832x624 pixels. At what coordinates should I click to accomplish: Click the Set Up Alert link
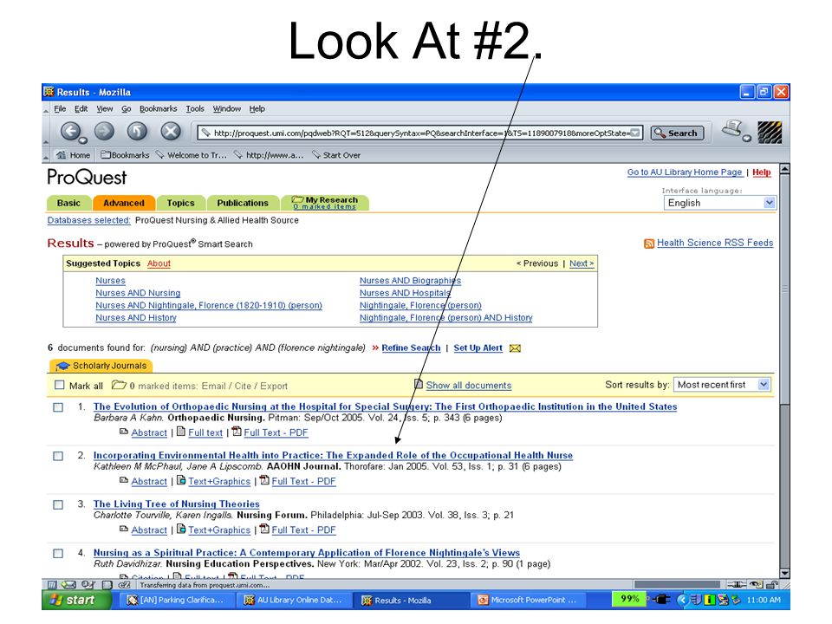click(478, 348)
